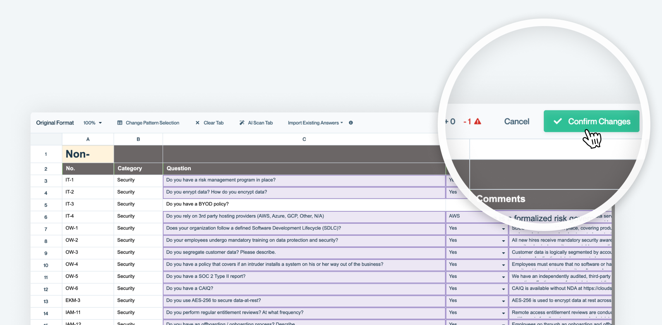Click the IT-1 cell

88,180
